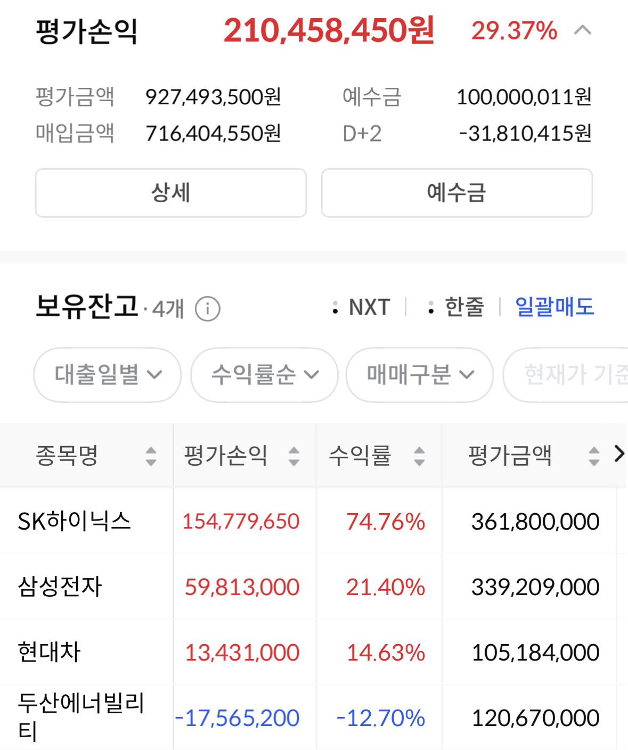The height and width of the screenshot is (750, 628).
Task: Expand the 수익률순 sort dropdown
Action: coord(264,375)
